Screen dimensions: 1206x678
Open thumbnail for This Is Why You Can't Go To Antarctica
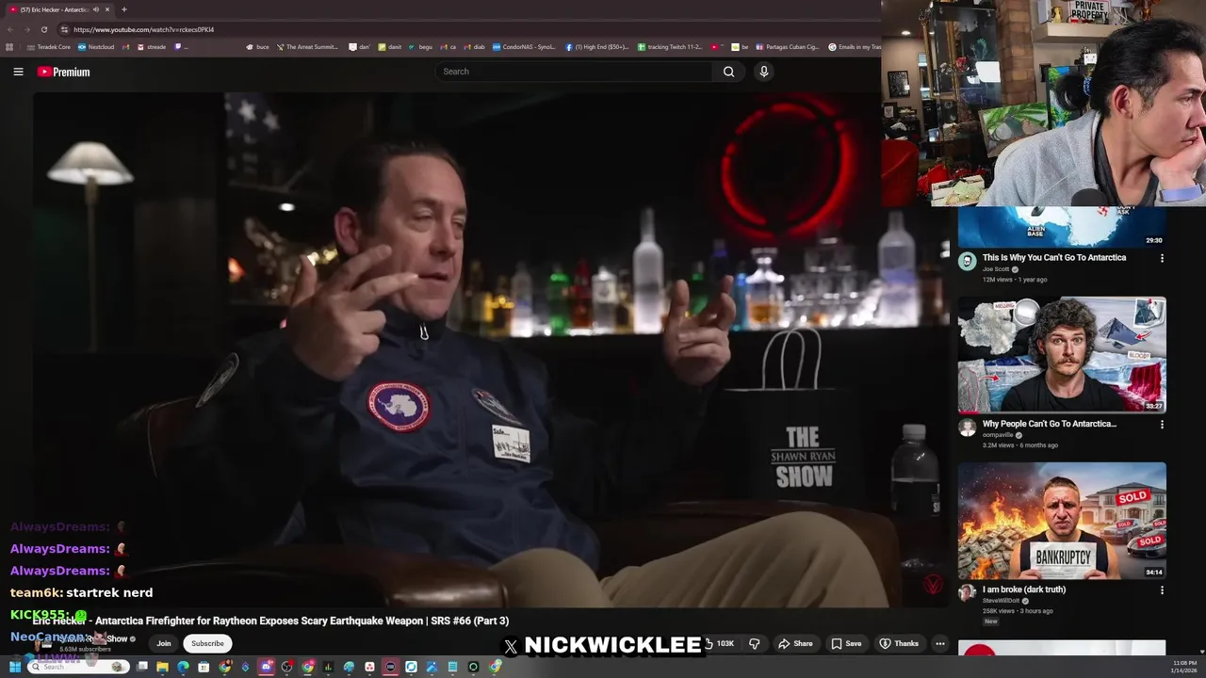[x=1062, y=228]
